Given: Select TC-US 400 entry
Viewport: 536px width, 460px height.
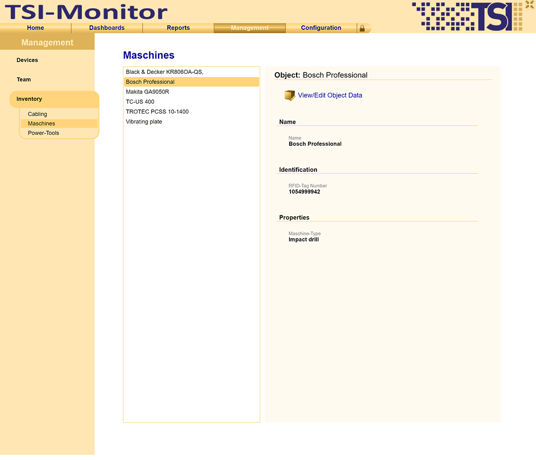Looking at the screenshot, I should (x=192, y=102).
